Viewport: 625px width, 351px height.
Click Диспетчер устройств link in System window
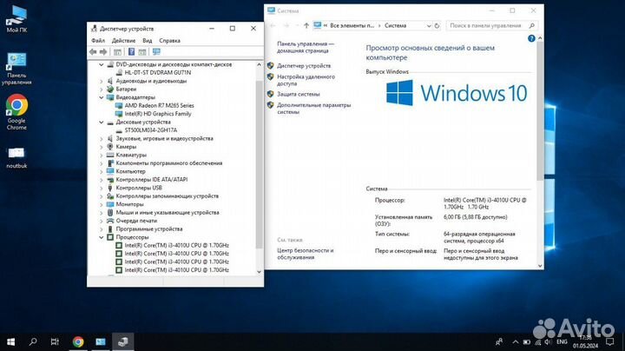point(304,66)
